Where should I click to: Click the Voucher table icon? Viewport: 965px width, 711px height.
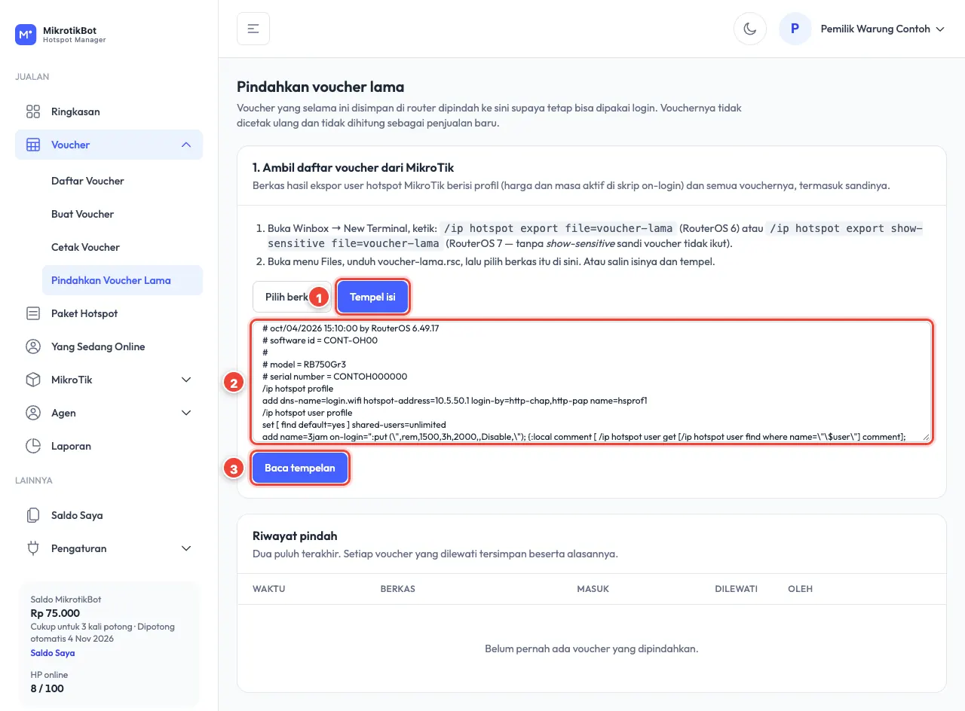point(33,145)
